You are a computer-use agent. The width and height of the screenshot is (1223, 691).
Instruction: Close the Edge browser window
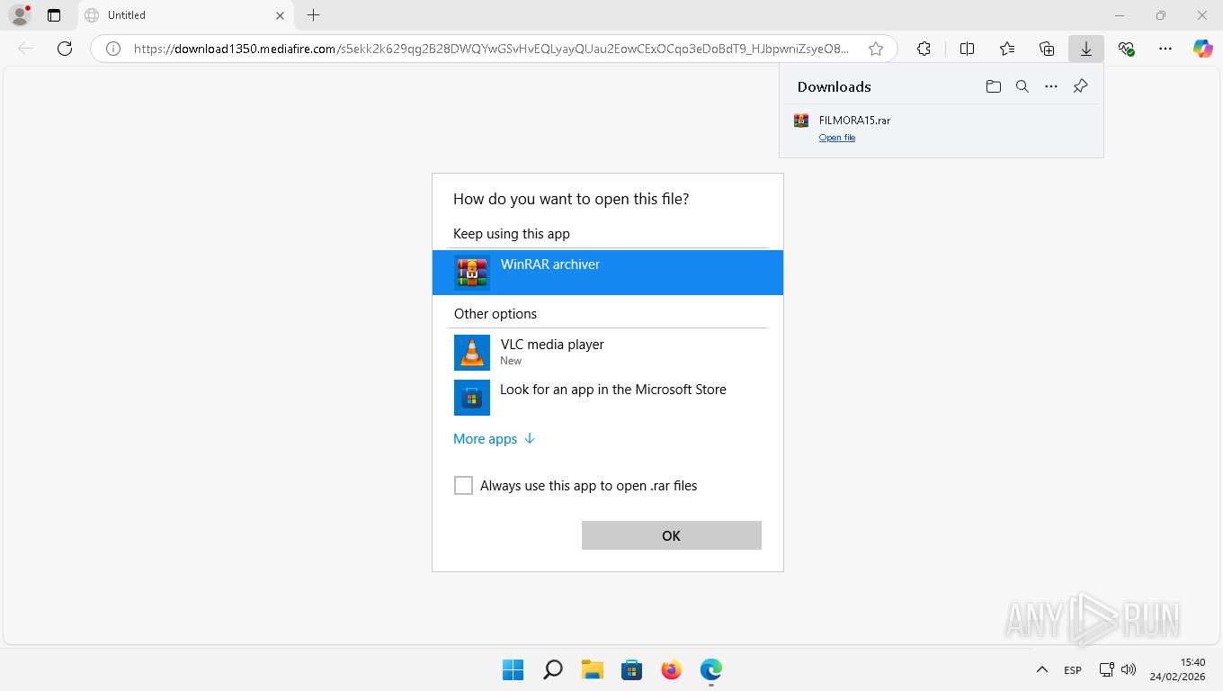click(x=1202, y=15)
